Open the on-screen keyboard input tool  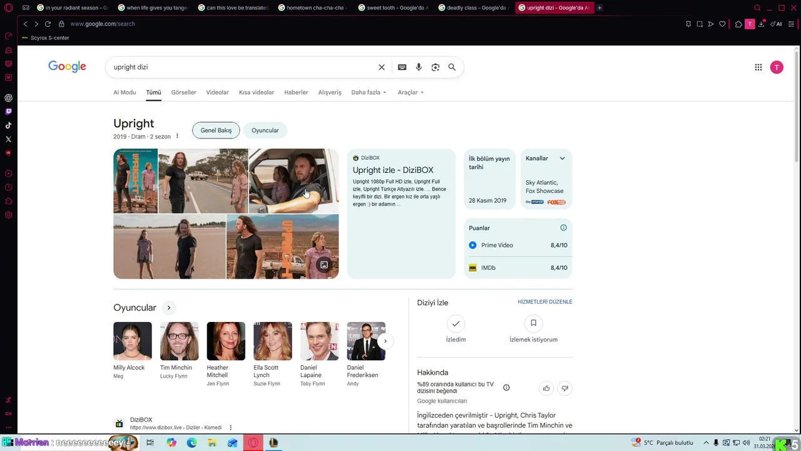402,67
